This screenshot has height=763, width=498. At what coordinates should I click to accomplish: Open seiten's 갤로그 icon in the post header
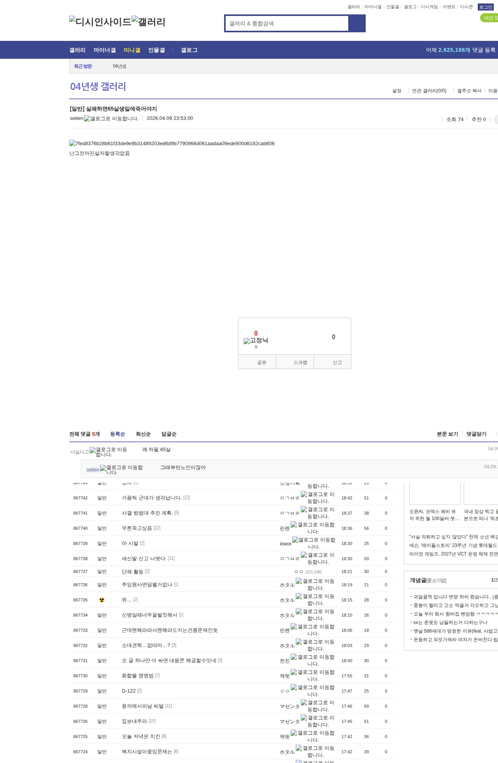point(111,119)
